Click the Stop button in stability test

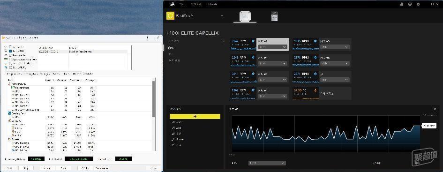pyautogui.click(x=26, y=168)
